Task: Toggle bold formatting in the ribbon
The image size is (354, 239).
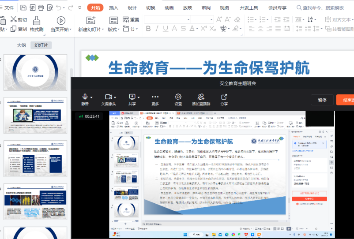Action: pyautogui.click(x=148, y=29)
